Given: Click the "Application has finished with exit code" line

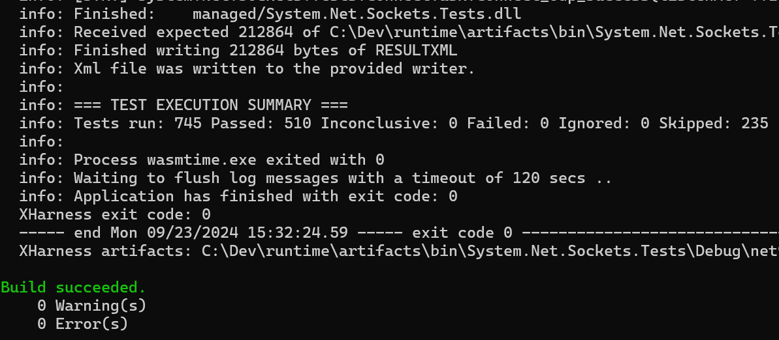Looking at the screenshot, I should tap(266, 196).
